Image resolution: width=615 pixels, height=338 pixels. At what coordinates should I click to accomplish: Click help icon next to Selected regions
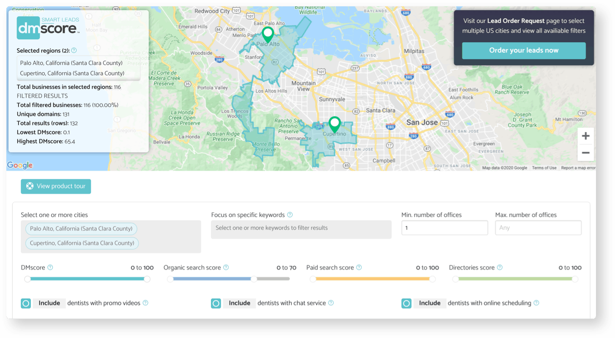pyautogui.click(x=74, y=51)
